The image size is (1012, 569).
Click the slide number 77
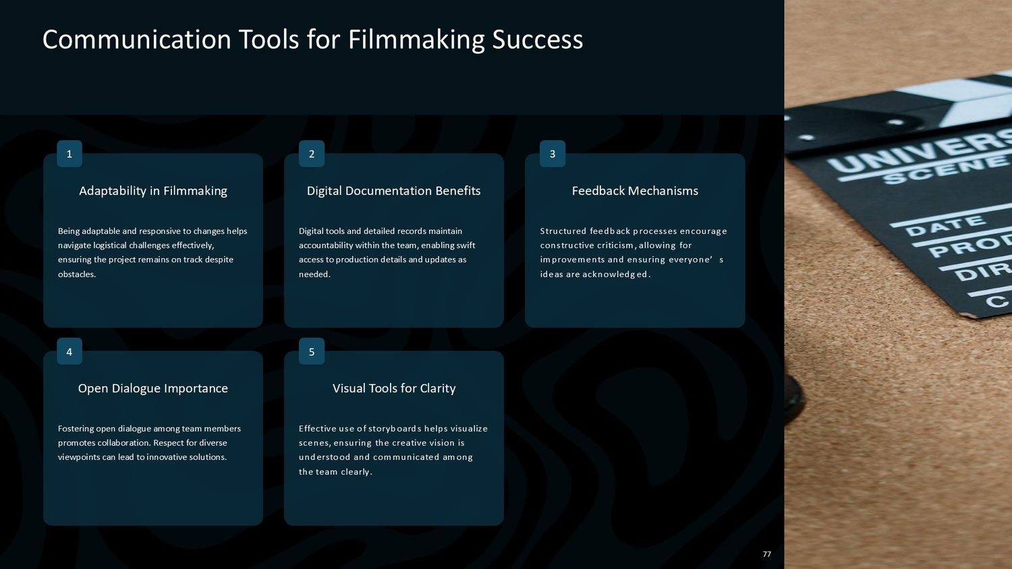766,554
